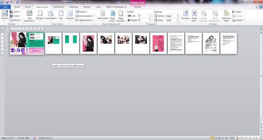Open Line Numbers dropdown
Image resolution: width=263 pixels, height=140 pixels.
(x=85, y=16)
